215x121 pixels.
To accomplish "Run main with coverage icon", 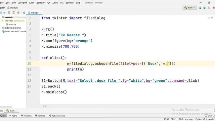I will point(209,8).
